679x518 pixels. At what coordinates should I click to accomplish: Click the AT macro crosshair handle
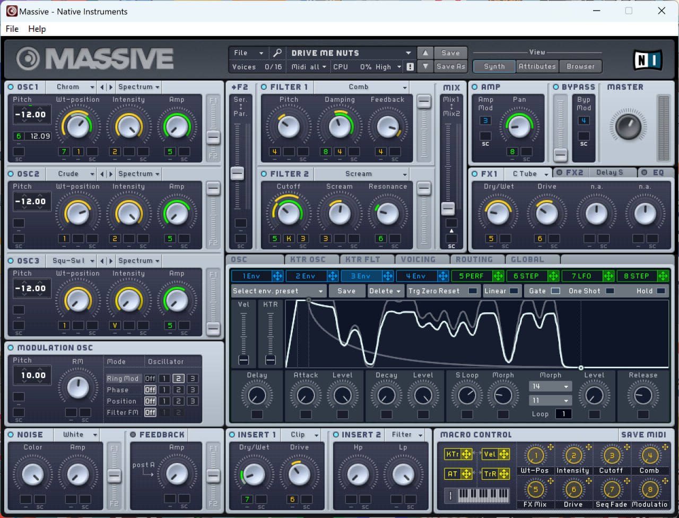point(466,474)
